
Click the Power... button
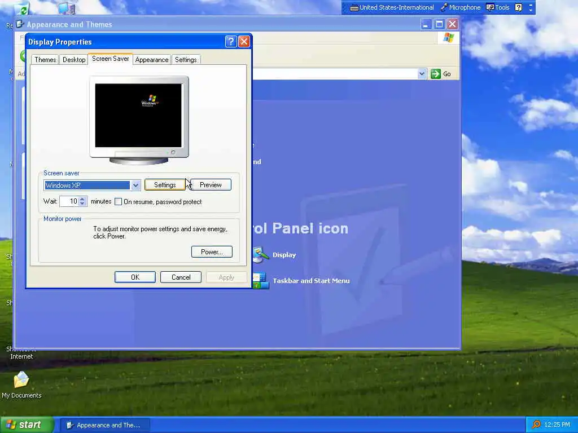pos(212,252)
